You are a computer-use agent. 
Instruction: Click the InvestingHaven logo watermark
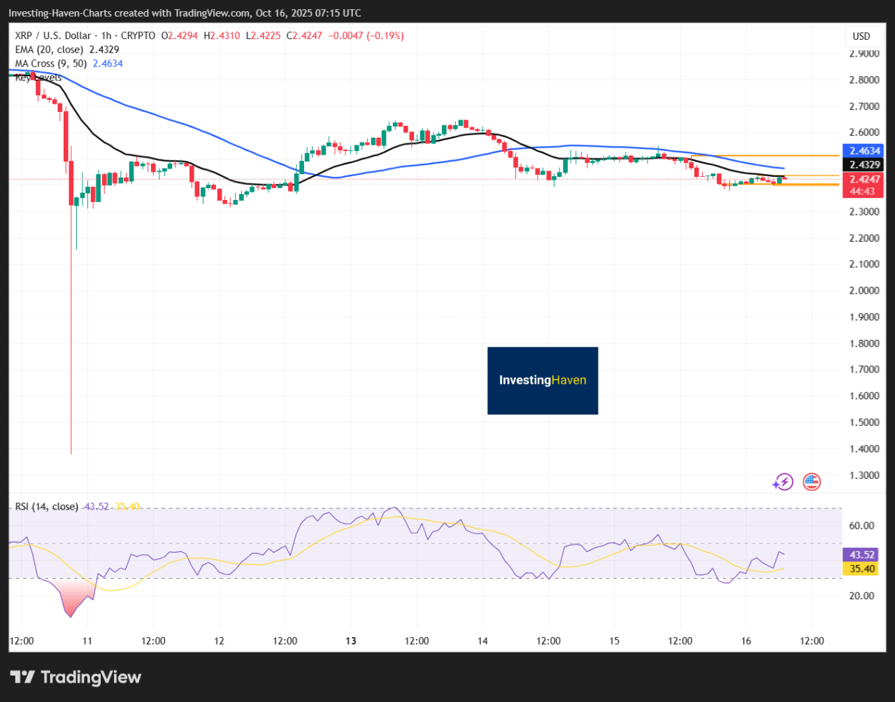[x=543, y=380]
